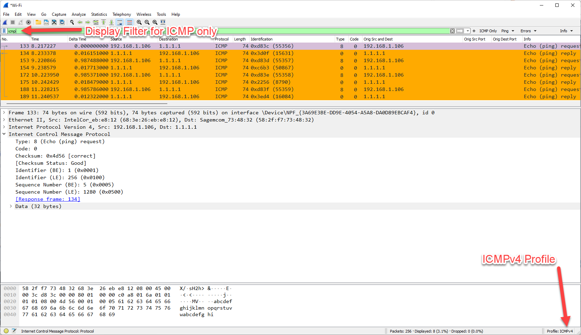The height and width of the screenshot is (335, 581).
Task: Start a new live capture with the shark fin icon
Action: (4, 22)
